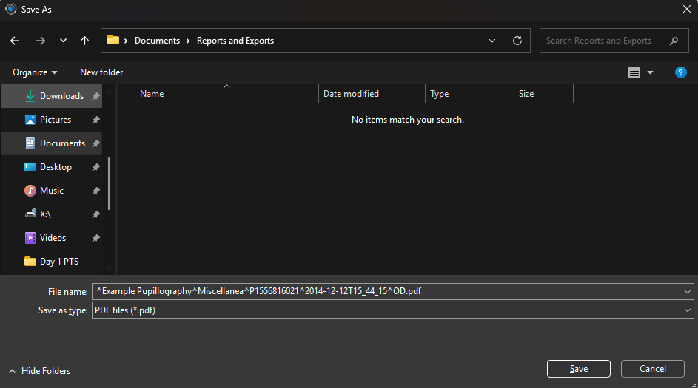The width and height of the screenshot is (698, 388).
Task: Refresh the Reports and Exports folder
Action: 517,41
